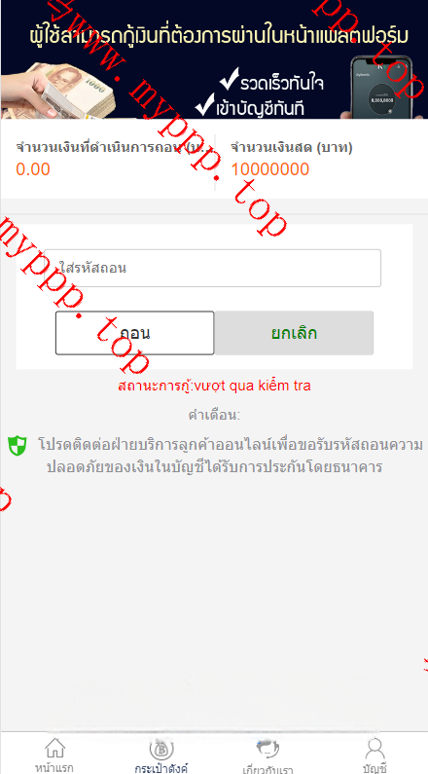Switch to the กระเป๋าตังค์ tab label

tap(161, 768)
